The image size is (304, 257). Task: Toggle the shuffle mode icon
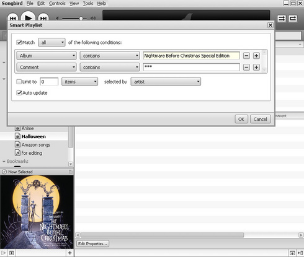[x=282, y=19]
